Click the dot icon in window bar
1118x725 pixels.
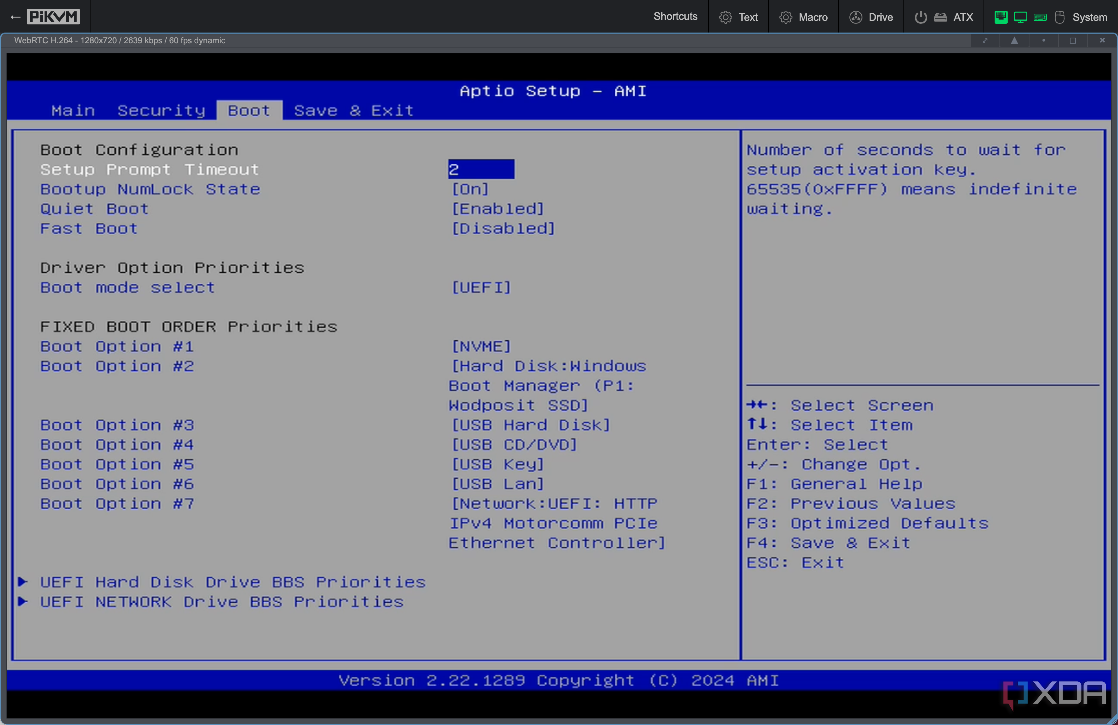point(1043,40)
